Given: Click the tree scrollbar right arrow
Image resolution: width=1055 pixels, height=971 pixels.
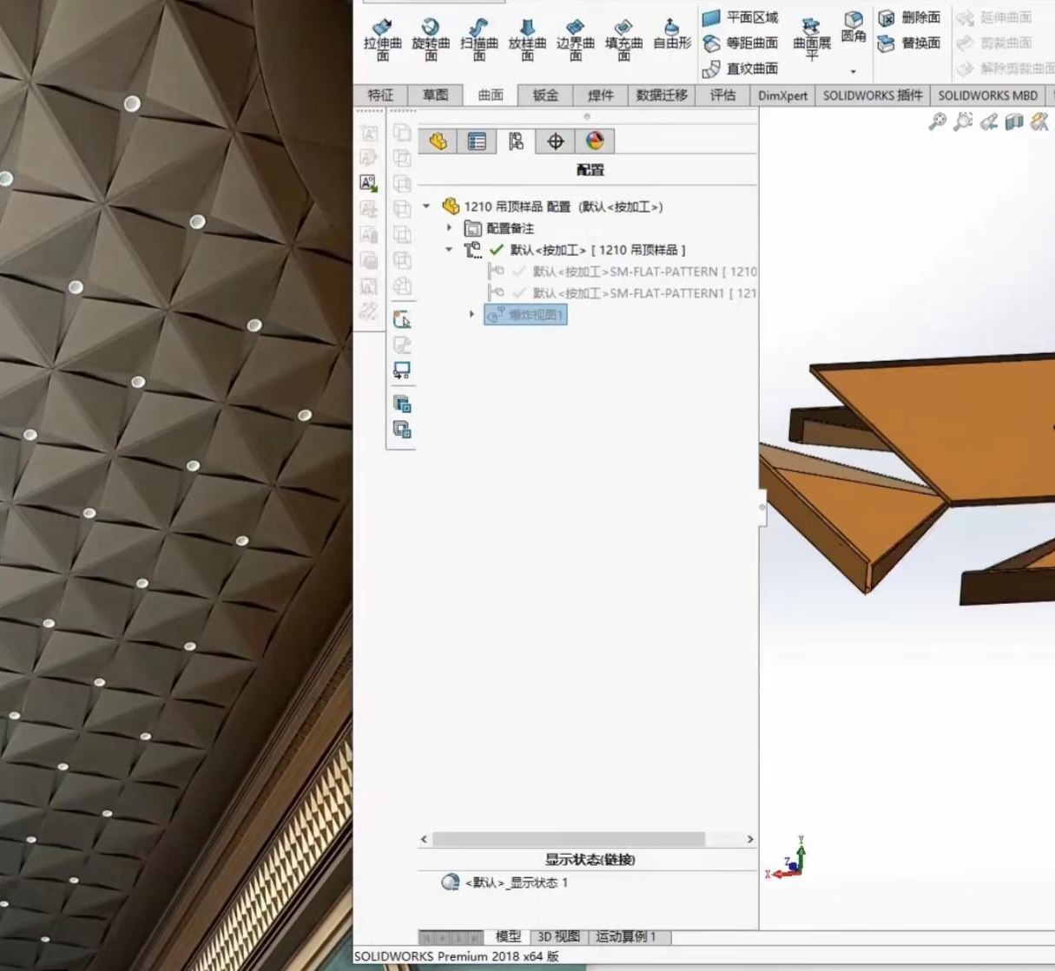Looking at the screenshot, I should (750, 839).
